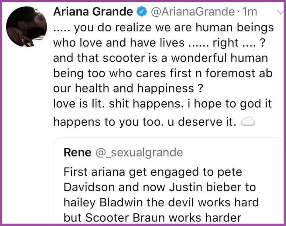
Task: Click the "Davidson and now Justin bieber" line
Action: pyautogui.click(x=159, y=187)
